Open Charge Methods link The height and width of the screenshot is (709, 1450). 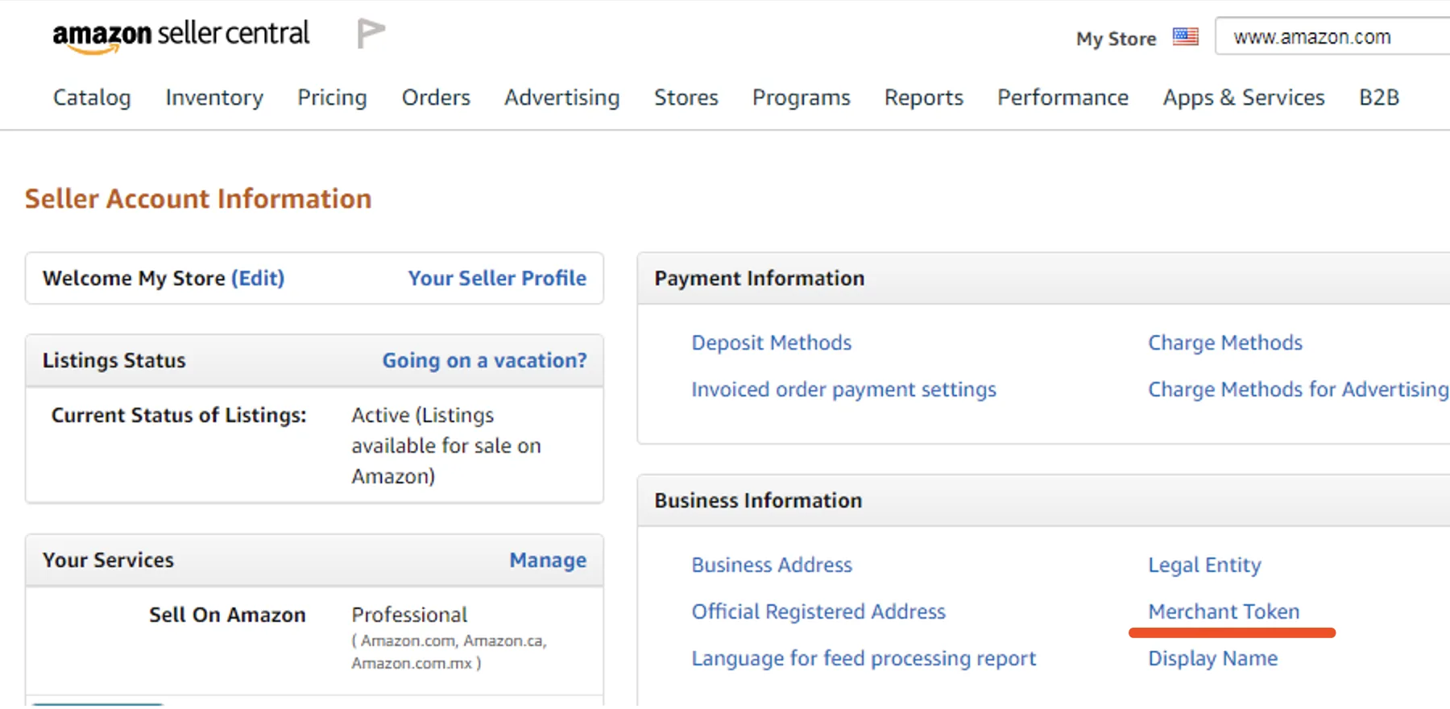[1224, 342]
